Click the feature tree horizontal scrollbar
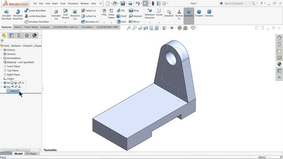The image size is (283, 159). coord(17,150)
